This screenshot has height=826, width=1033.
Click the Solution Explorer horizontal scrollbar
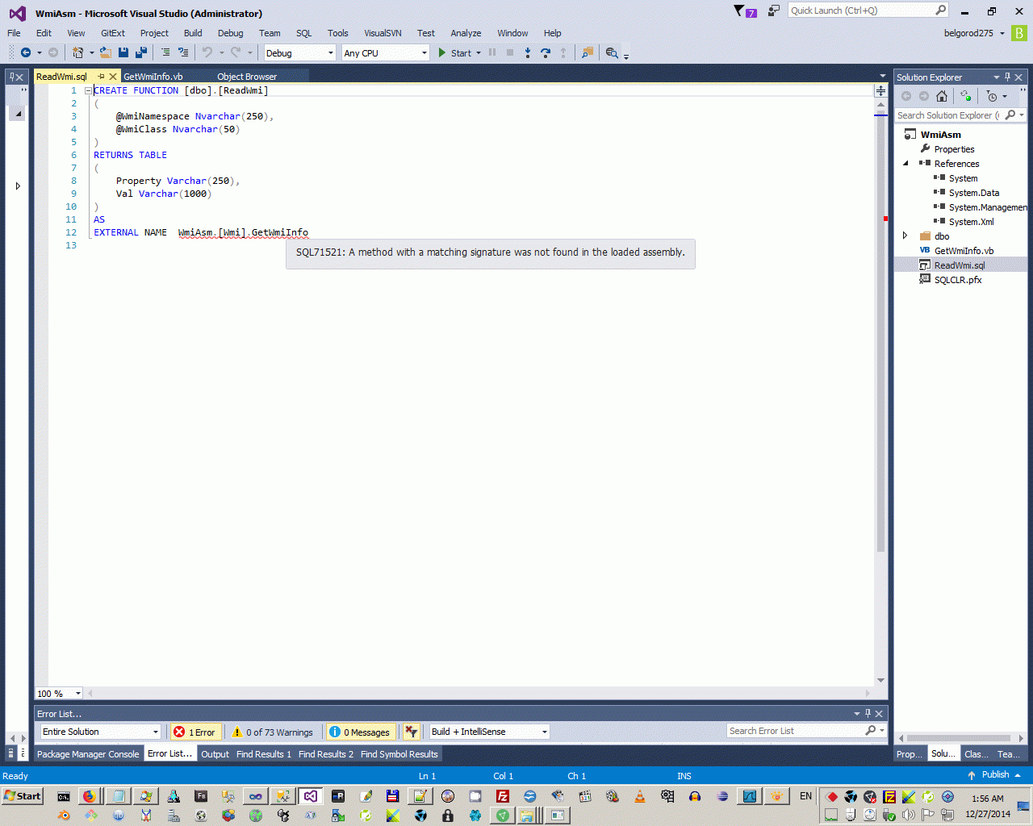[960, 738]
